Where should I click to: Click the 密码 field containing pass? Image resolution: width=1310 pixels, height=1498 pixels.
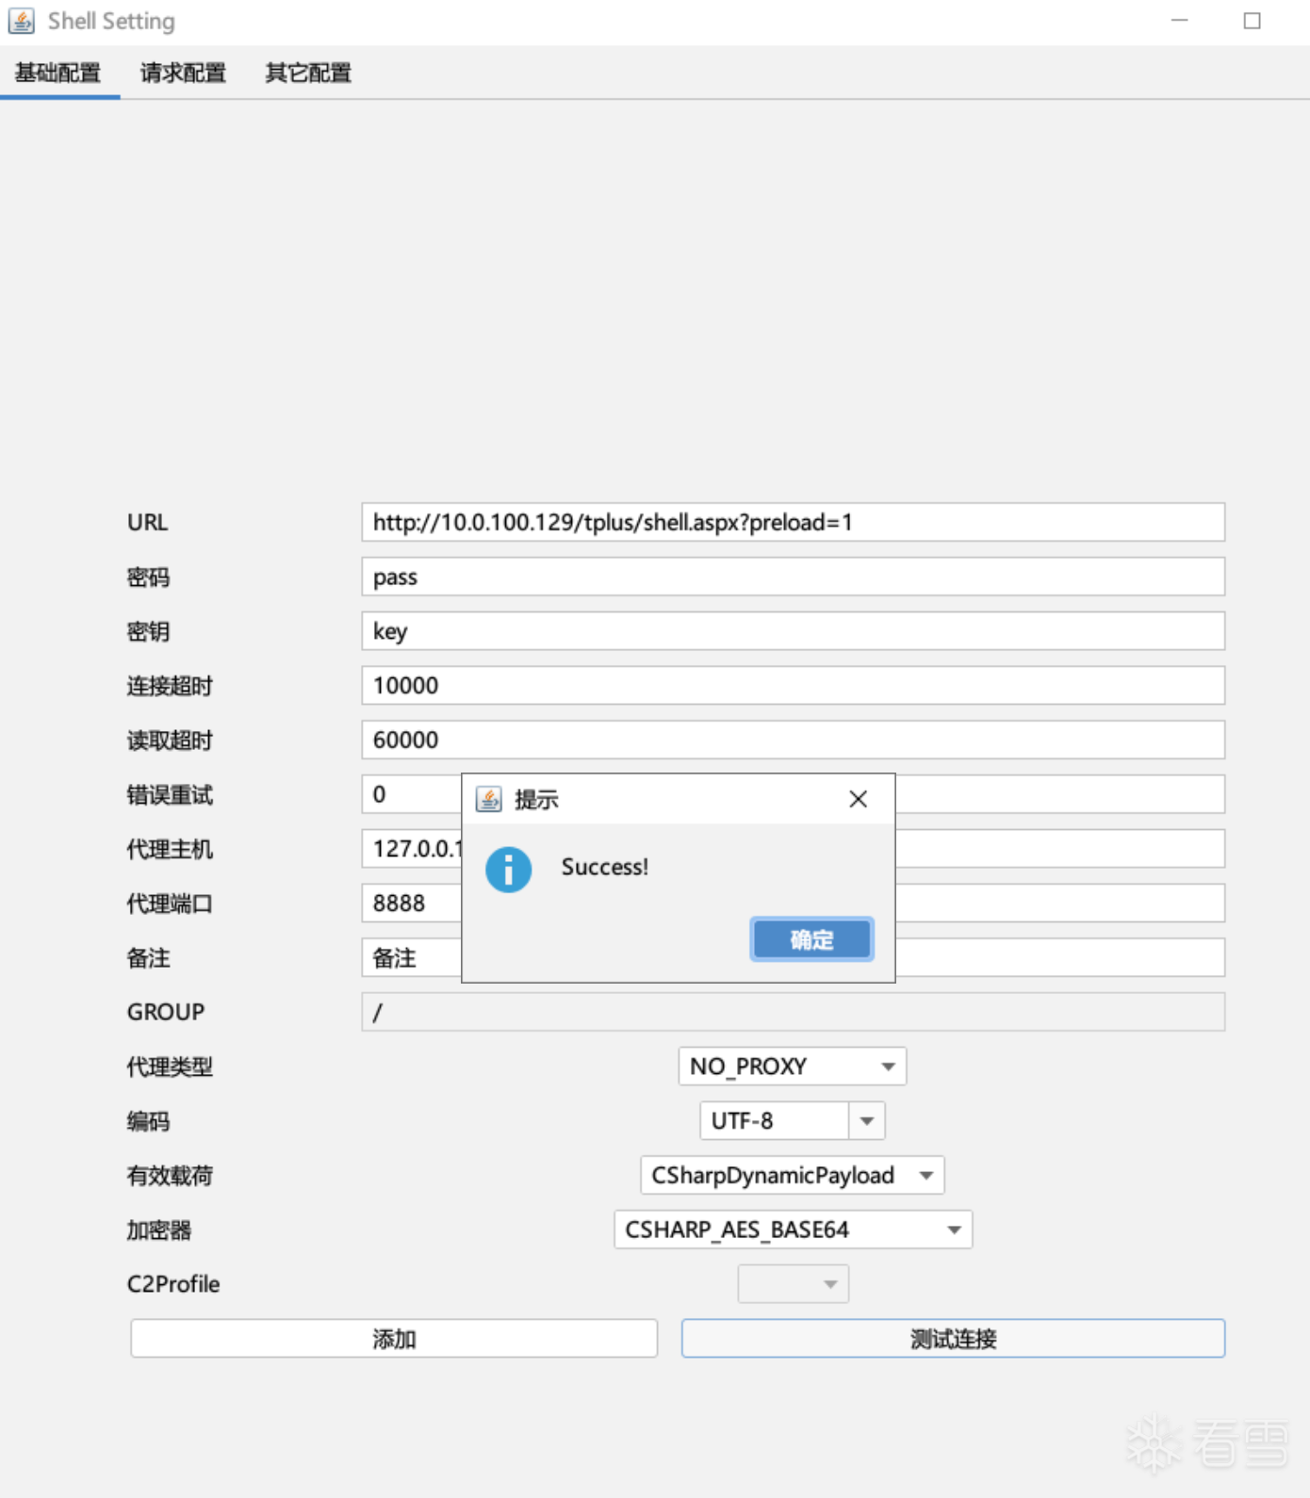793,577
